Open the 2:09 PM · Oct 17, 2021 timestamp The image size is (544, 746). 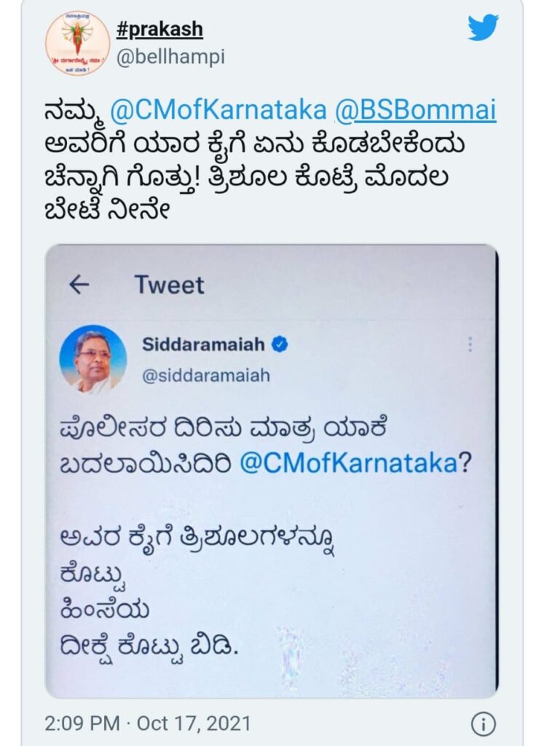pyautogui.click(x=147, y=723)
